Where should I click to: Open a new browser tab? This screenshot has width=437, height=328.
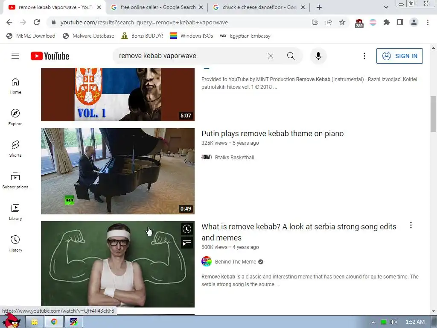[319, 8]
